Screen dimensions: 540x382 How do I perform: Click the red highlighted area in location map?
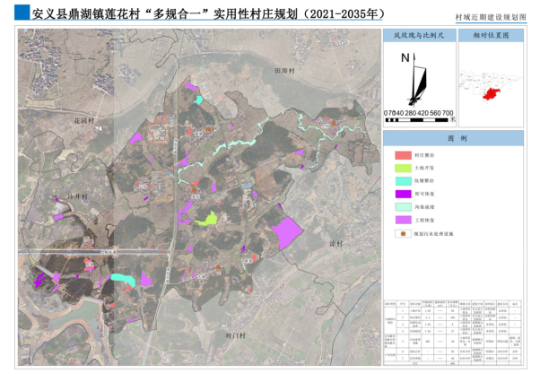coord(490,93)
